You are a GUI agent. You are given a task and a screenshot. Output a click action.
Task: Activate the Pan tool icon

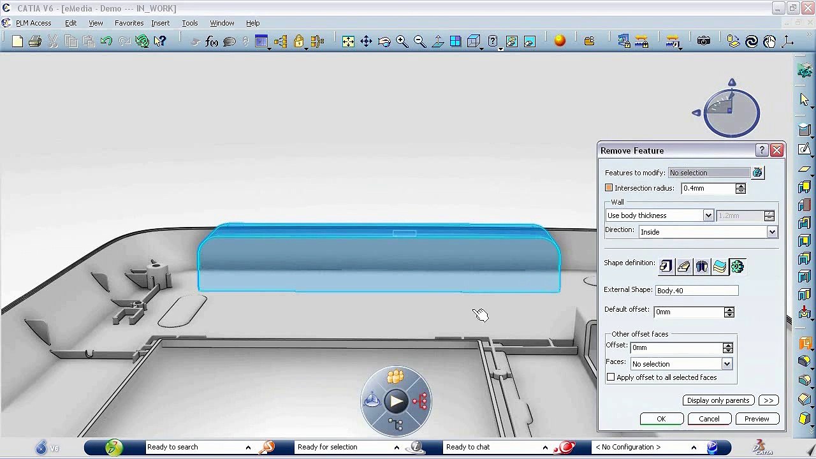pos(366,41)
